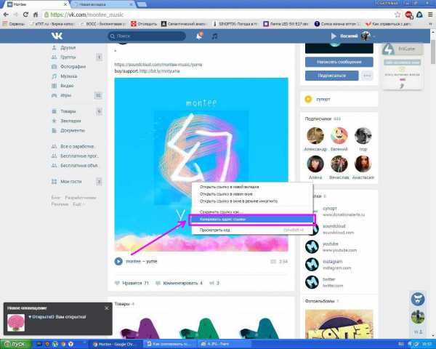Select Открыть ссылку в новом окне
This screenshot has width=436, height=349.
tap(226, 194)
